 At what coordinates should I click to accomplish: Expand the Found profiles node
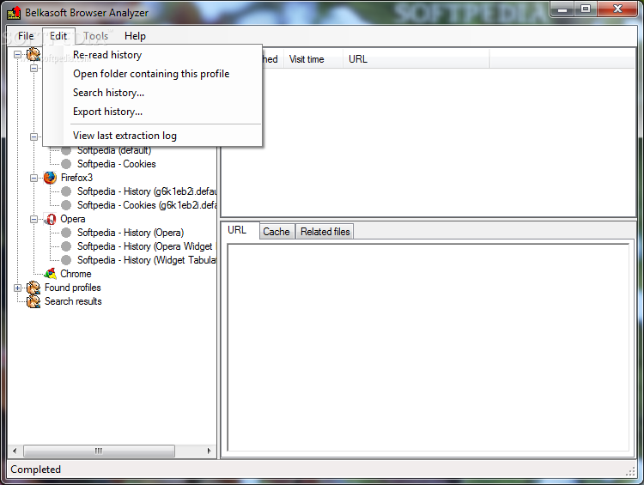(17, 288)
